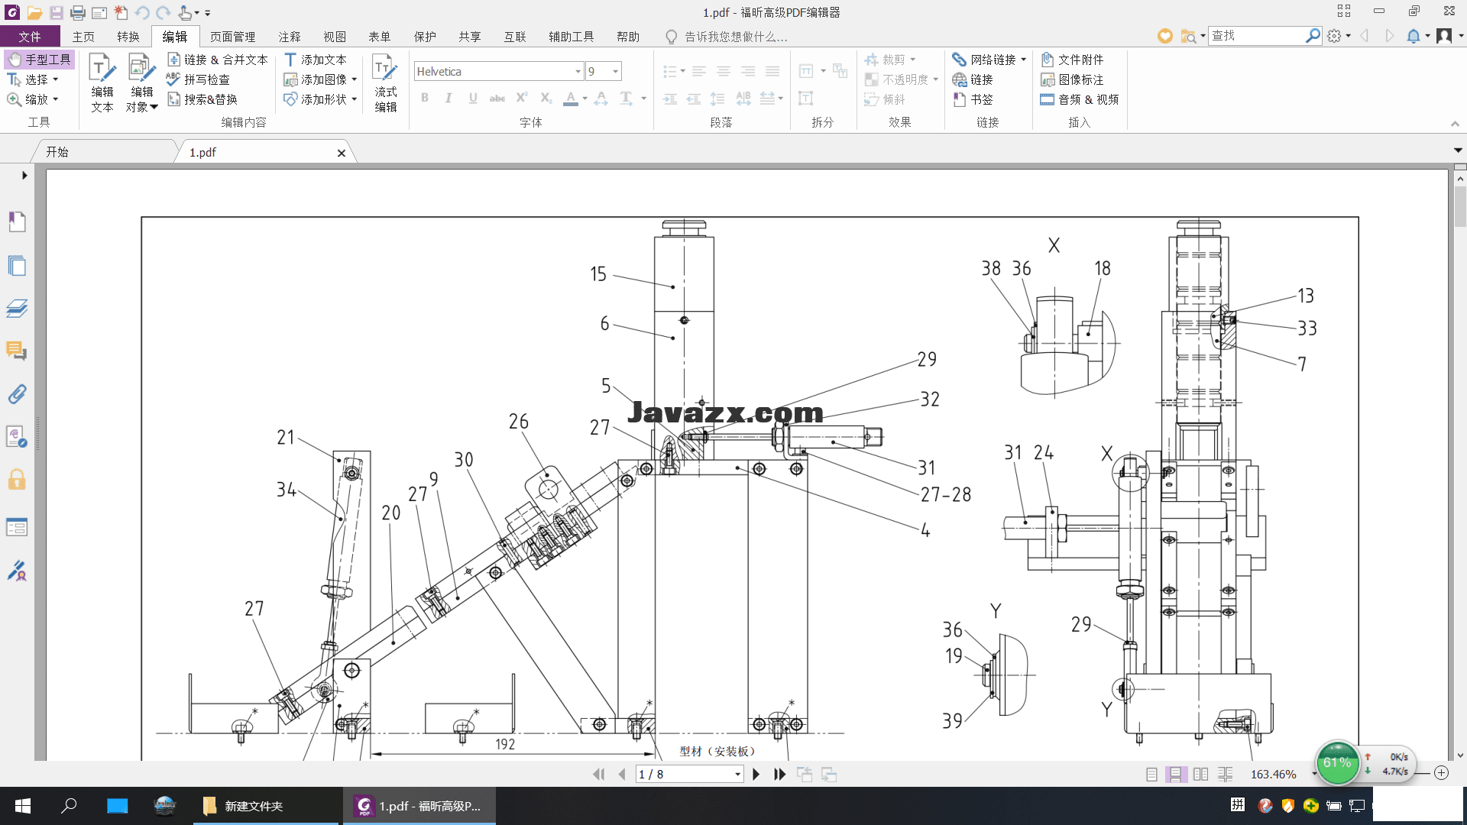
Task: Click the Undo icon in quick access toolbar
Action: [142, 13]
